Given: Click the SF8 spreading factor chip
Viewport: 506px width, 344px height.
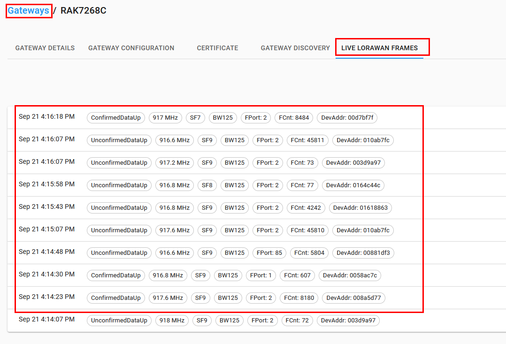Looking at the screenshot, I should click(207, 185).
